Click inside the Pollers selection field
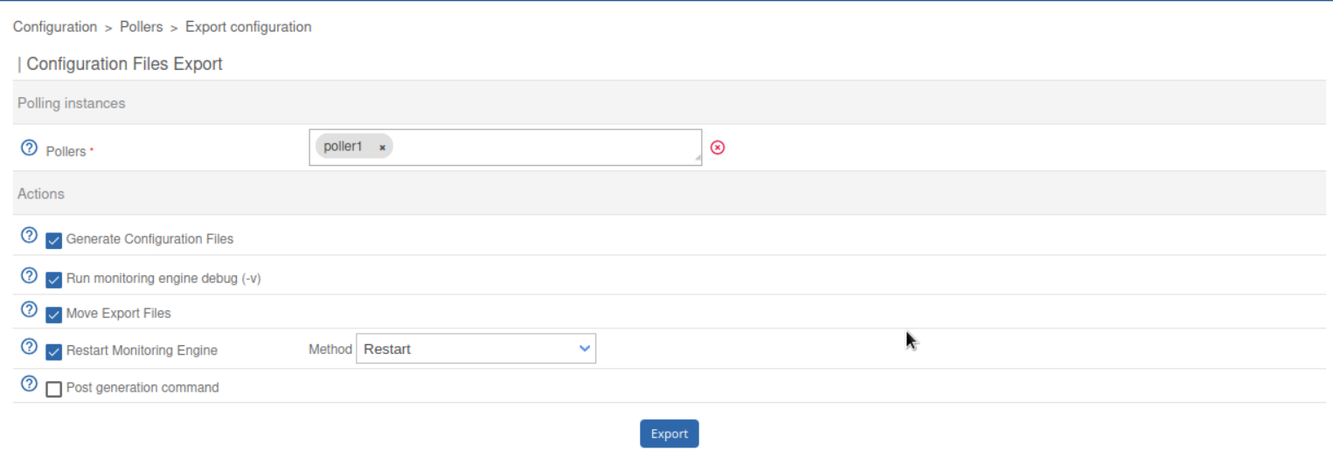This screenshot has width=1333, height=457. [x=542, y=148]
